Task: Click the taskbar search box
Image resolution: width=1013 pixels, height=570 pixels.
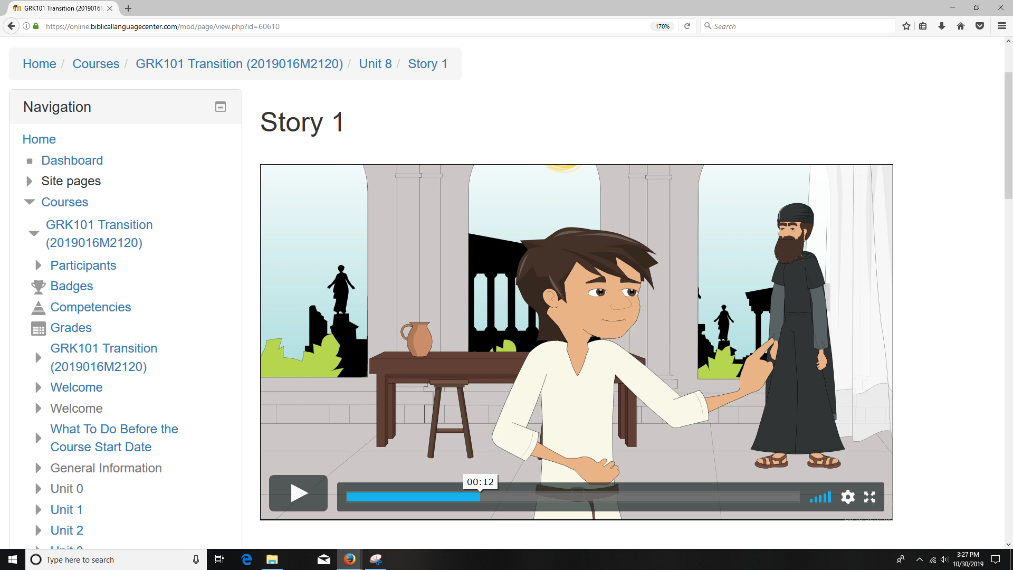Action: (x=115, y=559)
